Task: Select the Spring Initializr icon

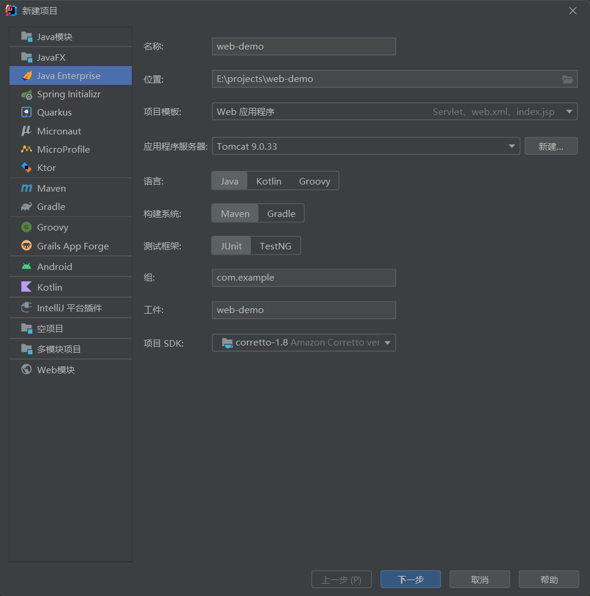Action: pos(26,94)
